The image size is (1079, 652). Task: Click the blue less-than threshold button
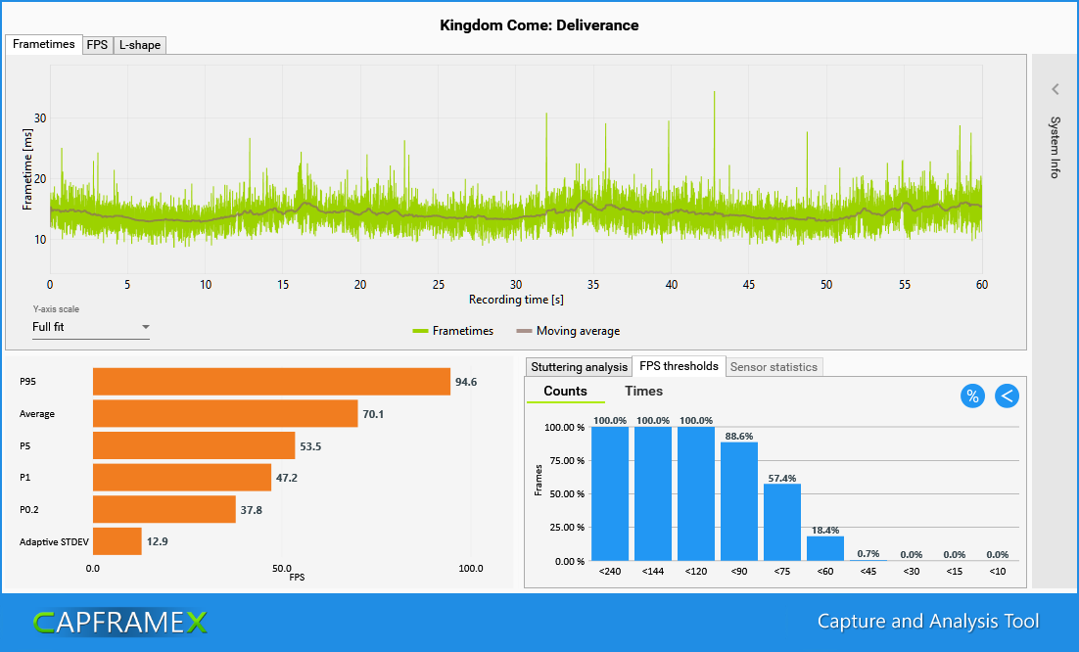coord(1007,396)
